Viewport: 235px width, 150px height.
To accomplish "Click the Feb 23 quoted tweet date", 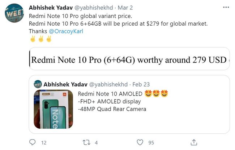I will (142, 84).
